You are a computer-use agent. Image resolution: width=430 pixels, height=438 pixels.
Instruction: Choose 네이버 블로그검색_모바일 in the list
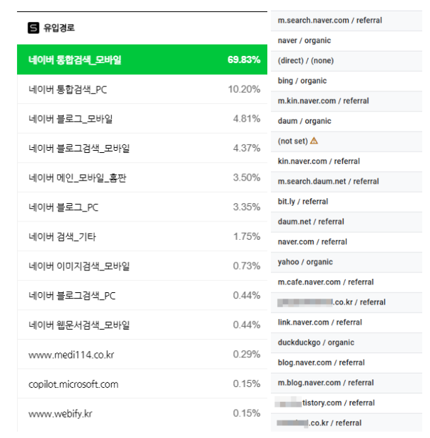[x=142, y=148]
